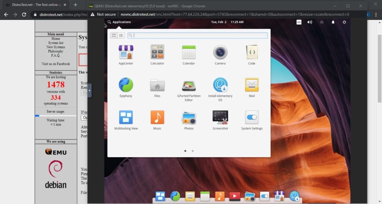Open a new tab in background Chrome

coord(75,4)
